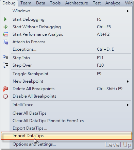This screenshot has height=150, width=134.
Task: Click the green Start Debugging arrow icon
Action: click(5, 19)
